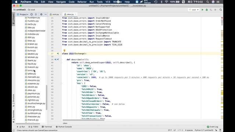
Task: Change file encoding UTF-8 in status bar
Action: pyautogui.click(x=180, y=130)
